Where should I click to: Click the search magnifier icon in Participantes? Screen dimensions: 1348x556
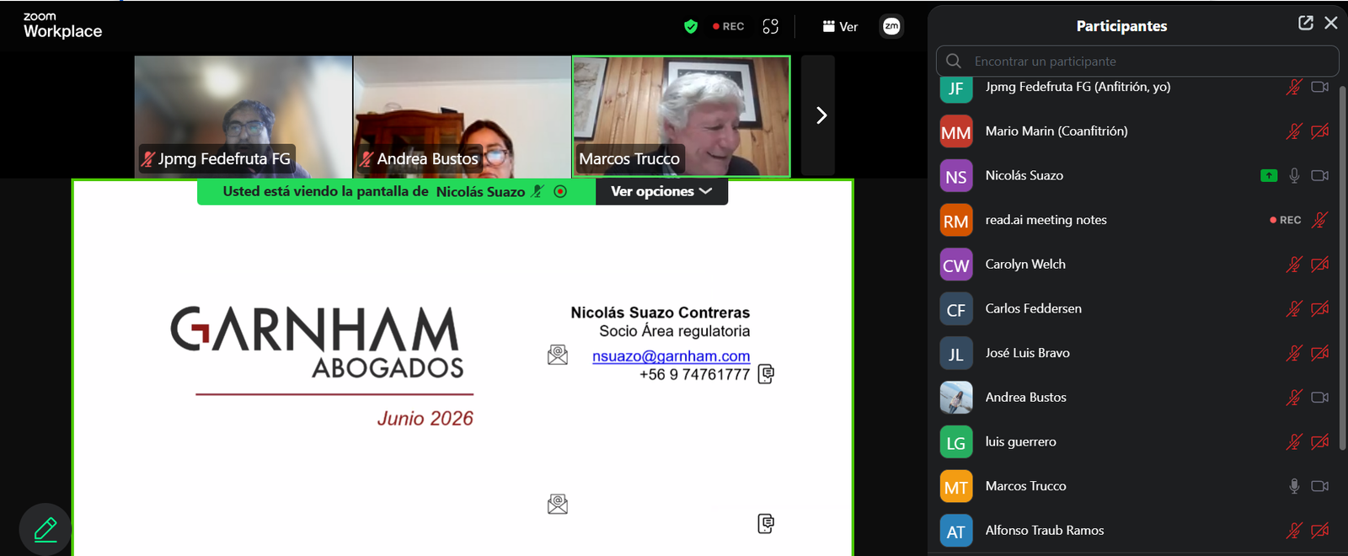click(x=954, y=61)
